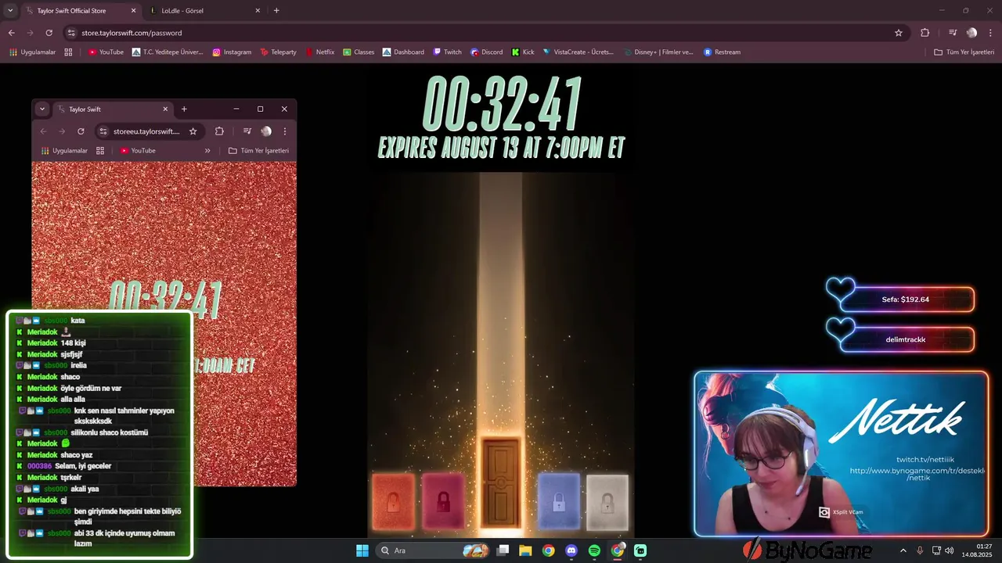Open the YouTube bookmark in main window
1002x563 pixels.
pos(106,52)
